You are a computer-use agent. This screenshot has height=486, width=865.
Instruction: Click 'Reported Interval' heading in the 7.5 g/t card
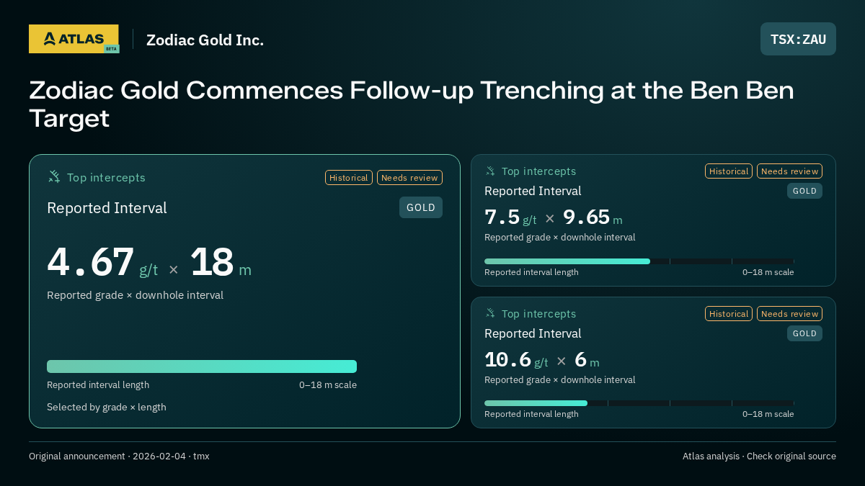coord(533,191)
